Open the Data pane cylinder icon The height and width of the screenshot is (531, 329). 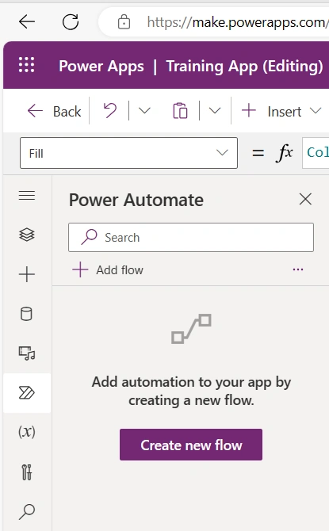coord(26,314)
